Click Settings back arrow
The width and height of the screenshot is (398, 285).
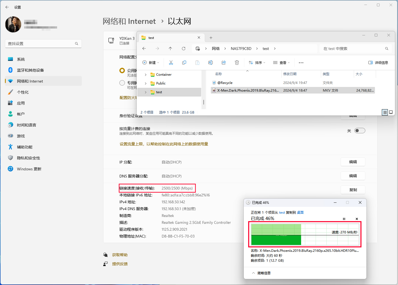coord(7,7)
